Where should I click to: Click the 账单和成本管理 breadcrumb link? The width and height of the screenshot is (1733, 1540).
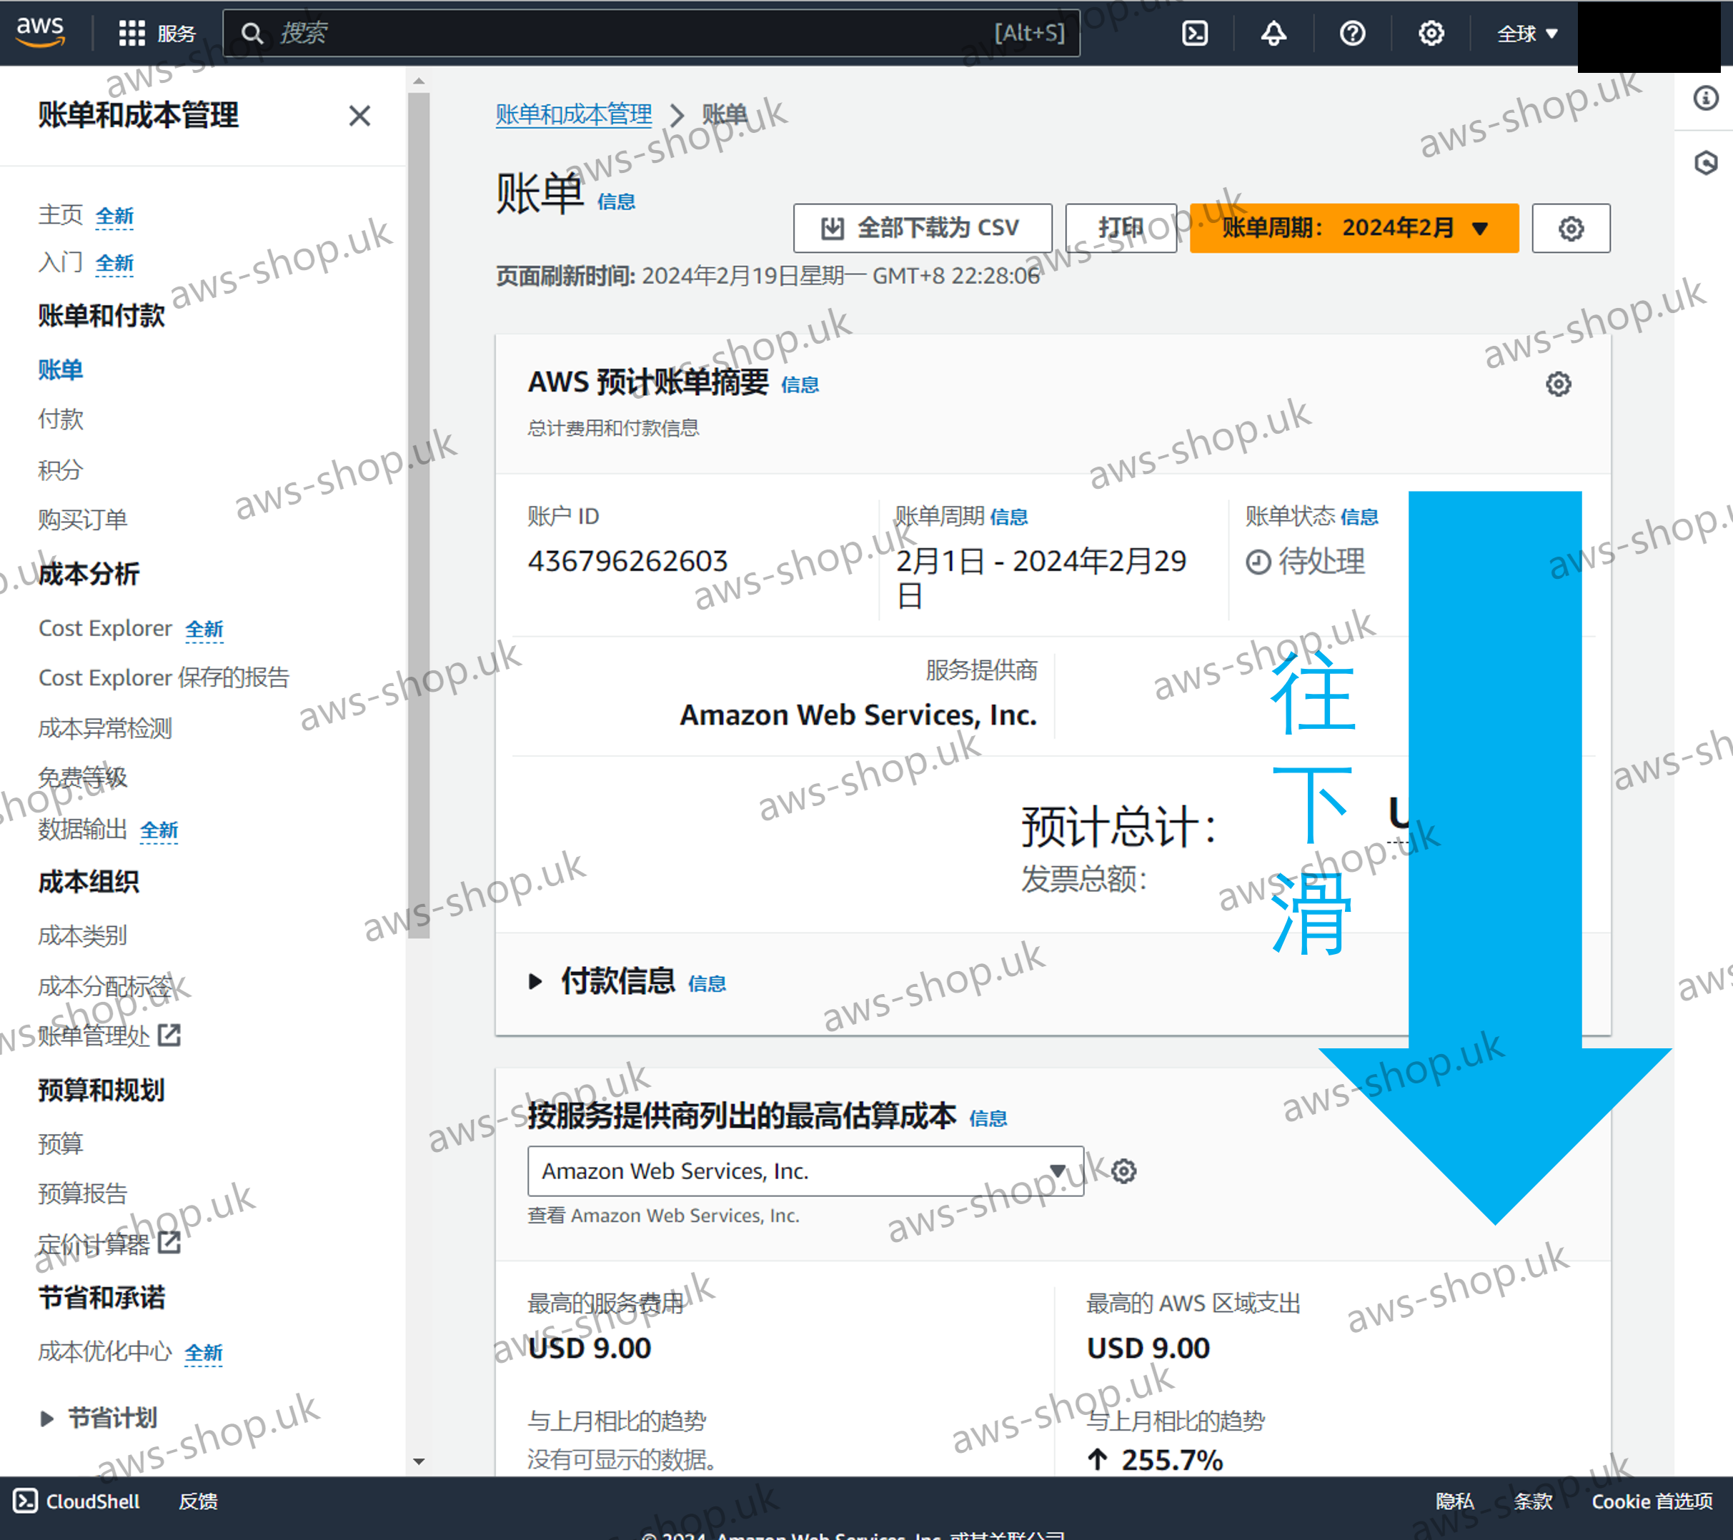coord(573,114)
